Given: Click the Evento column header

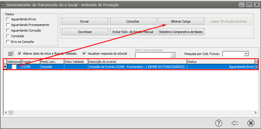Looking at the screenshot, I should pyautogui.click(x=31, y=62).
